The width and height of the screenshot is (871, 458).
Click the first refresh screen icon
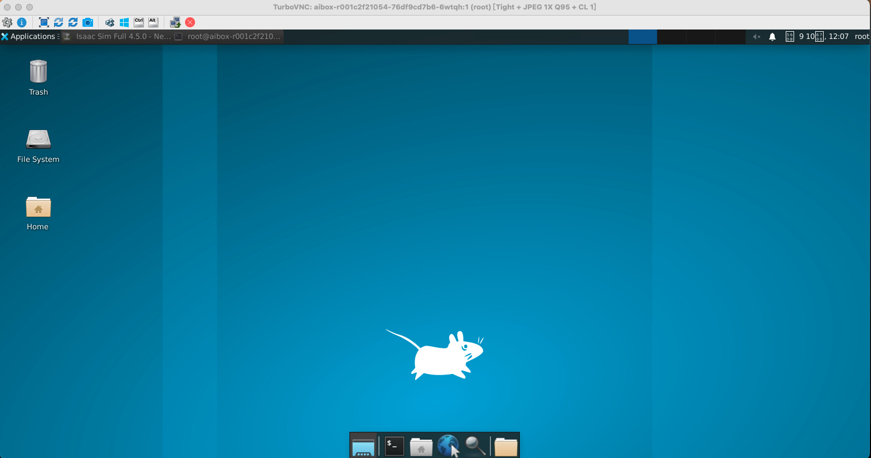(59, 22)
